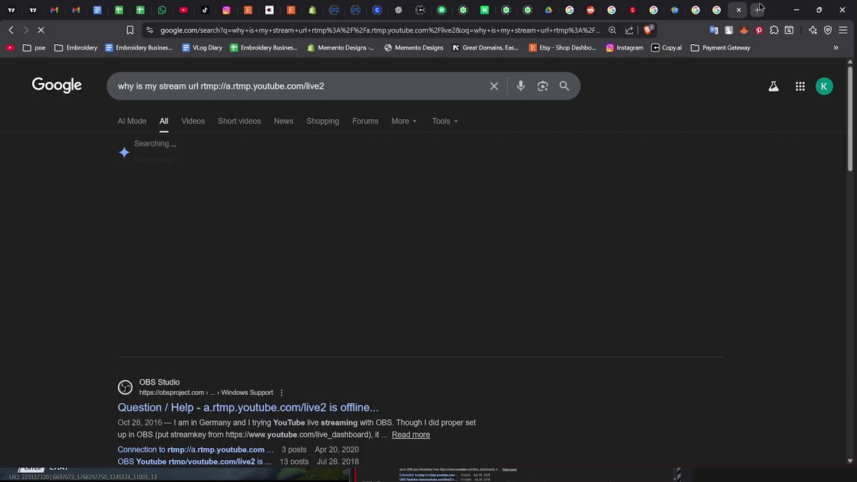Open the Google Translate extension

(x=714, y=30)
